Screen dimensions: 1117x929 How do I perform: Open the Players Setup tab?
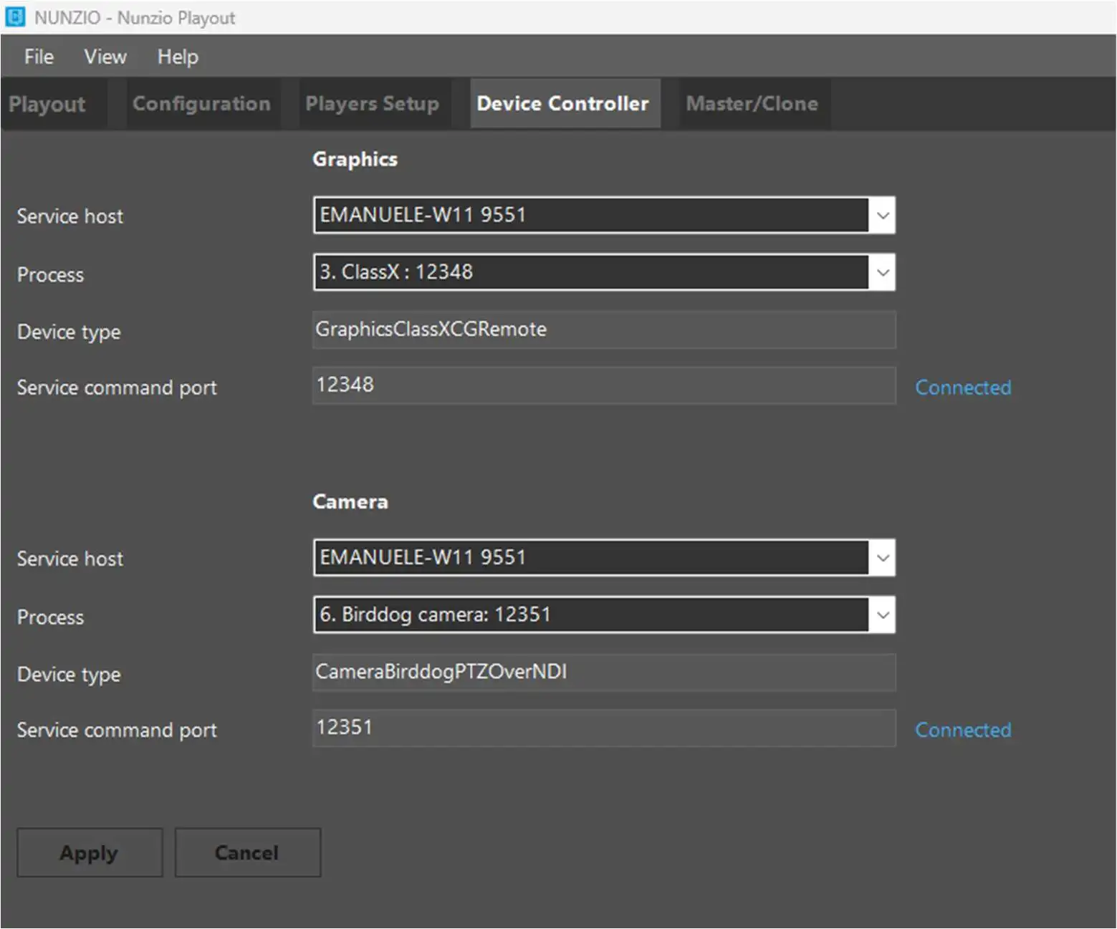click(372, 104)
